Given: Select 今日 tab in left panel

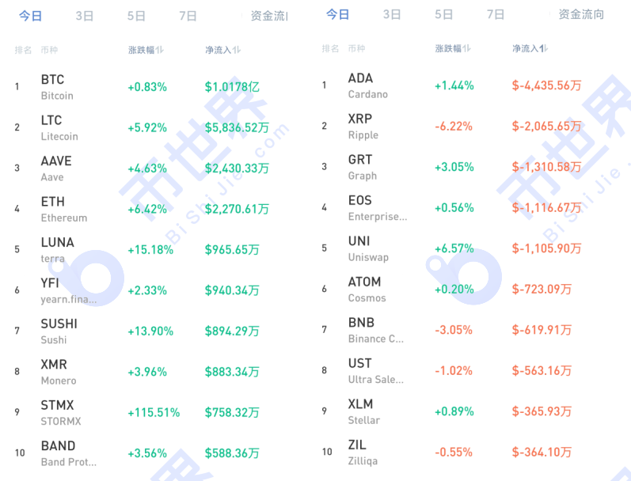Looking at the screenshot, I should click(x=31, y=16).
